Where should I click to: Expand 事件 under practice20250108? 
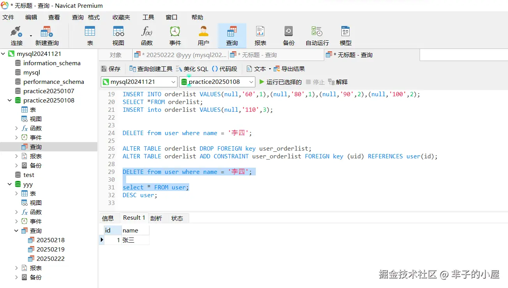coord(16,137)
